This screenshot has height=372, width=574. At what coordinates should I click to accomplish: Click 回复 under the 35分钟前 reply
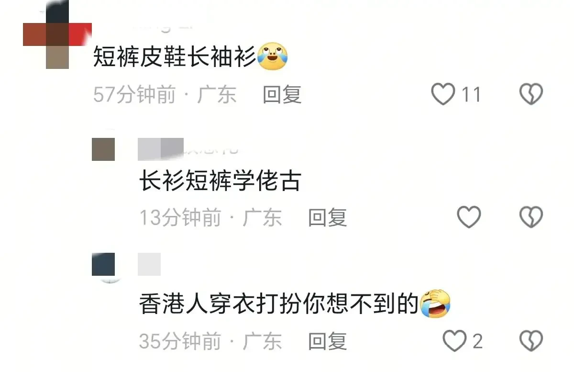(327, 341)
